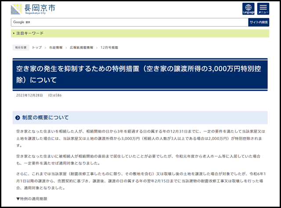
Task: Click the Google search input field
Action: [x=130, y=22]
